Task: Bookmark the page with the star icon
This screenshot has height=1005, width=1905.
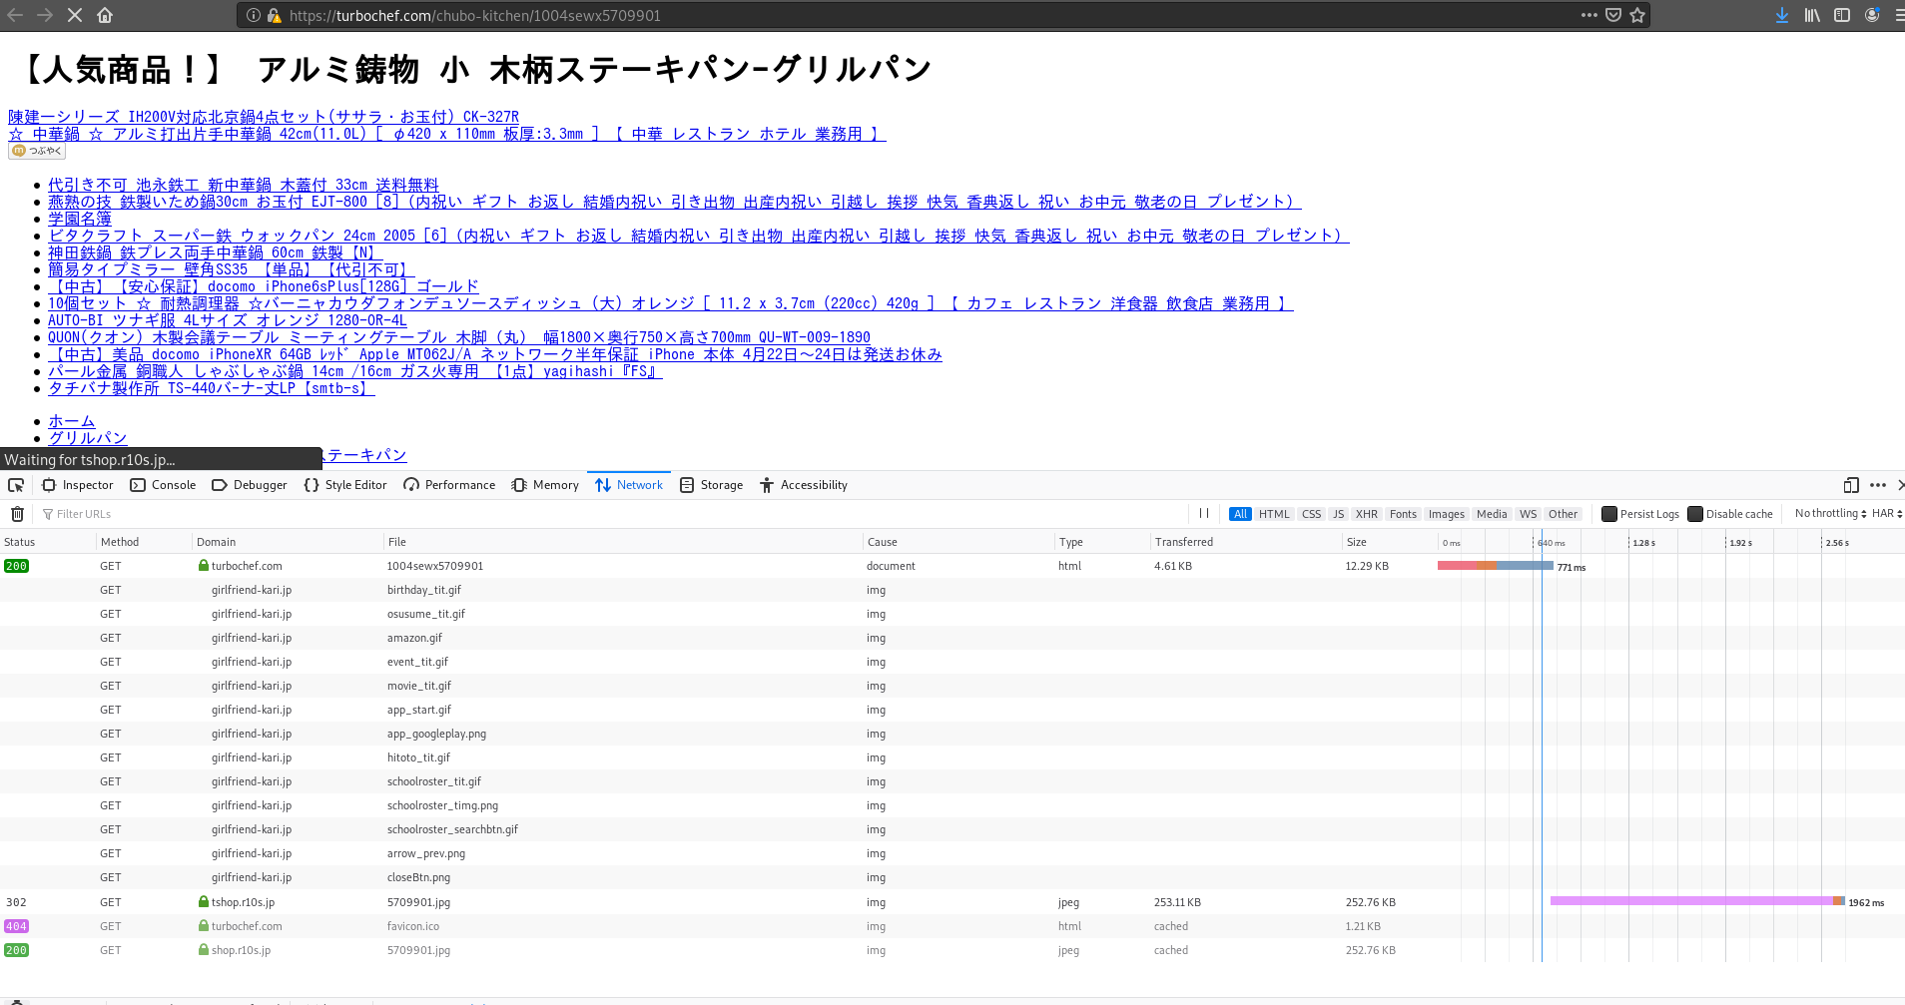Action: (x=1636, y=15)
